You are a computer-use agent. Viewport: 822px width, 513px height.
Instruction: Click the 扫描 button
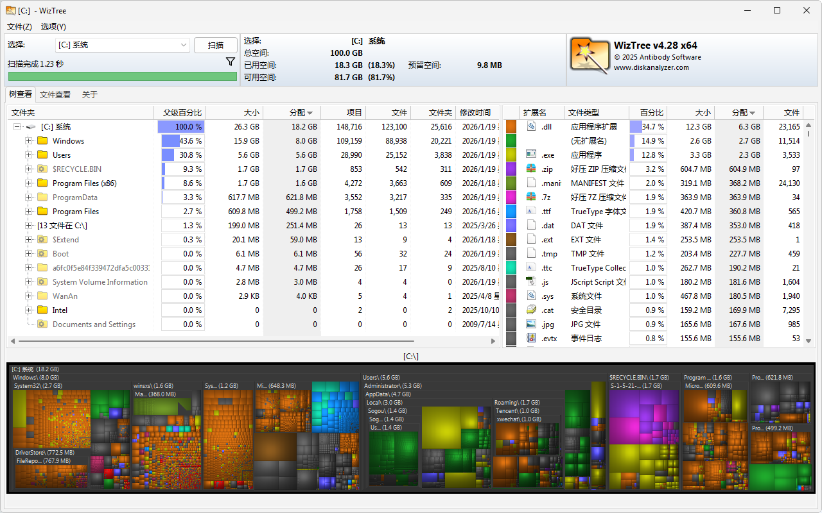click(x=216, y=45)
